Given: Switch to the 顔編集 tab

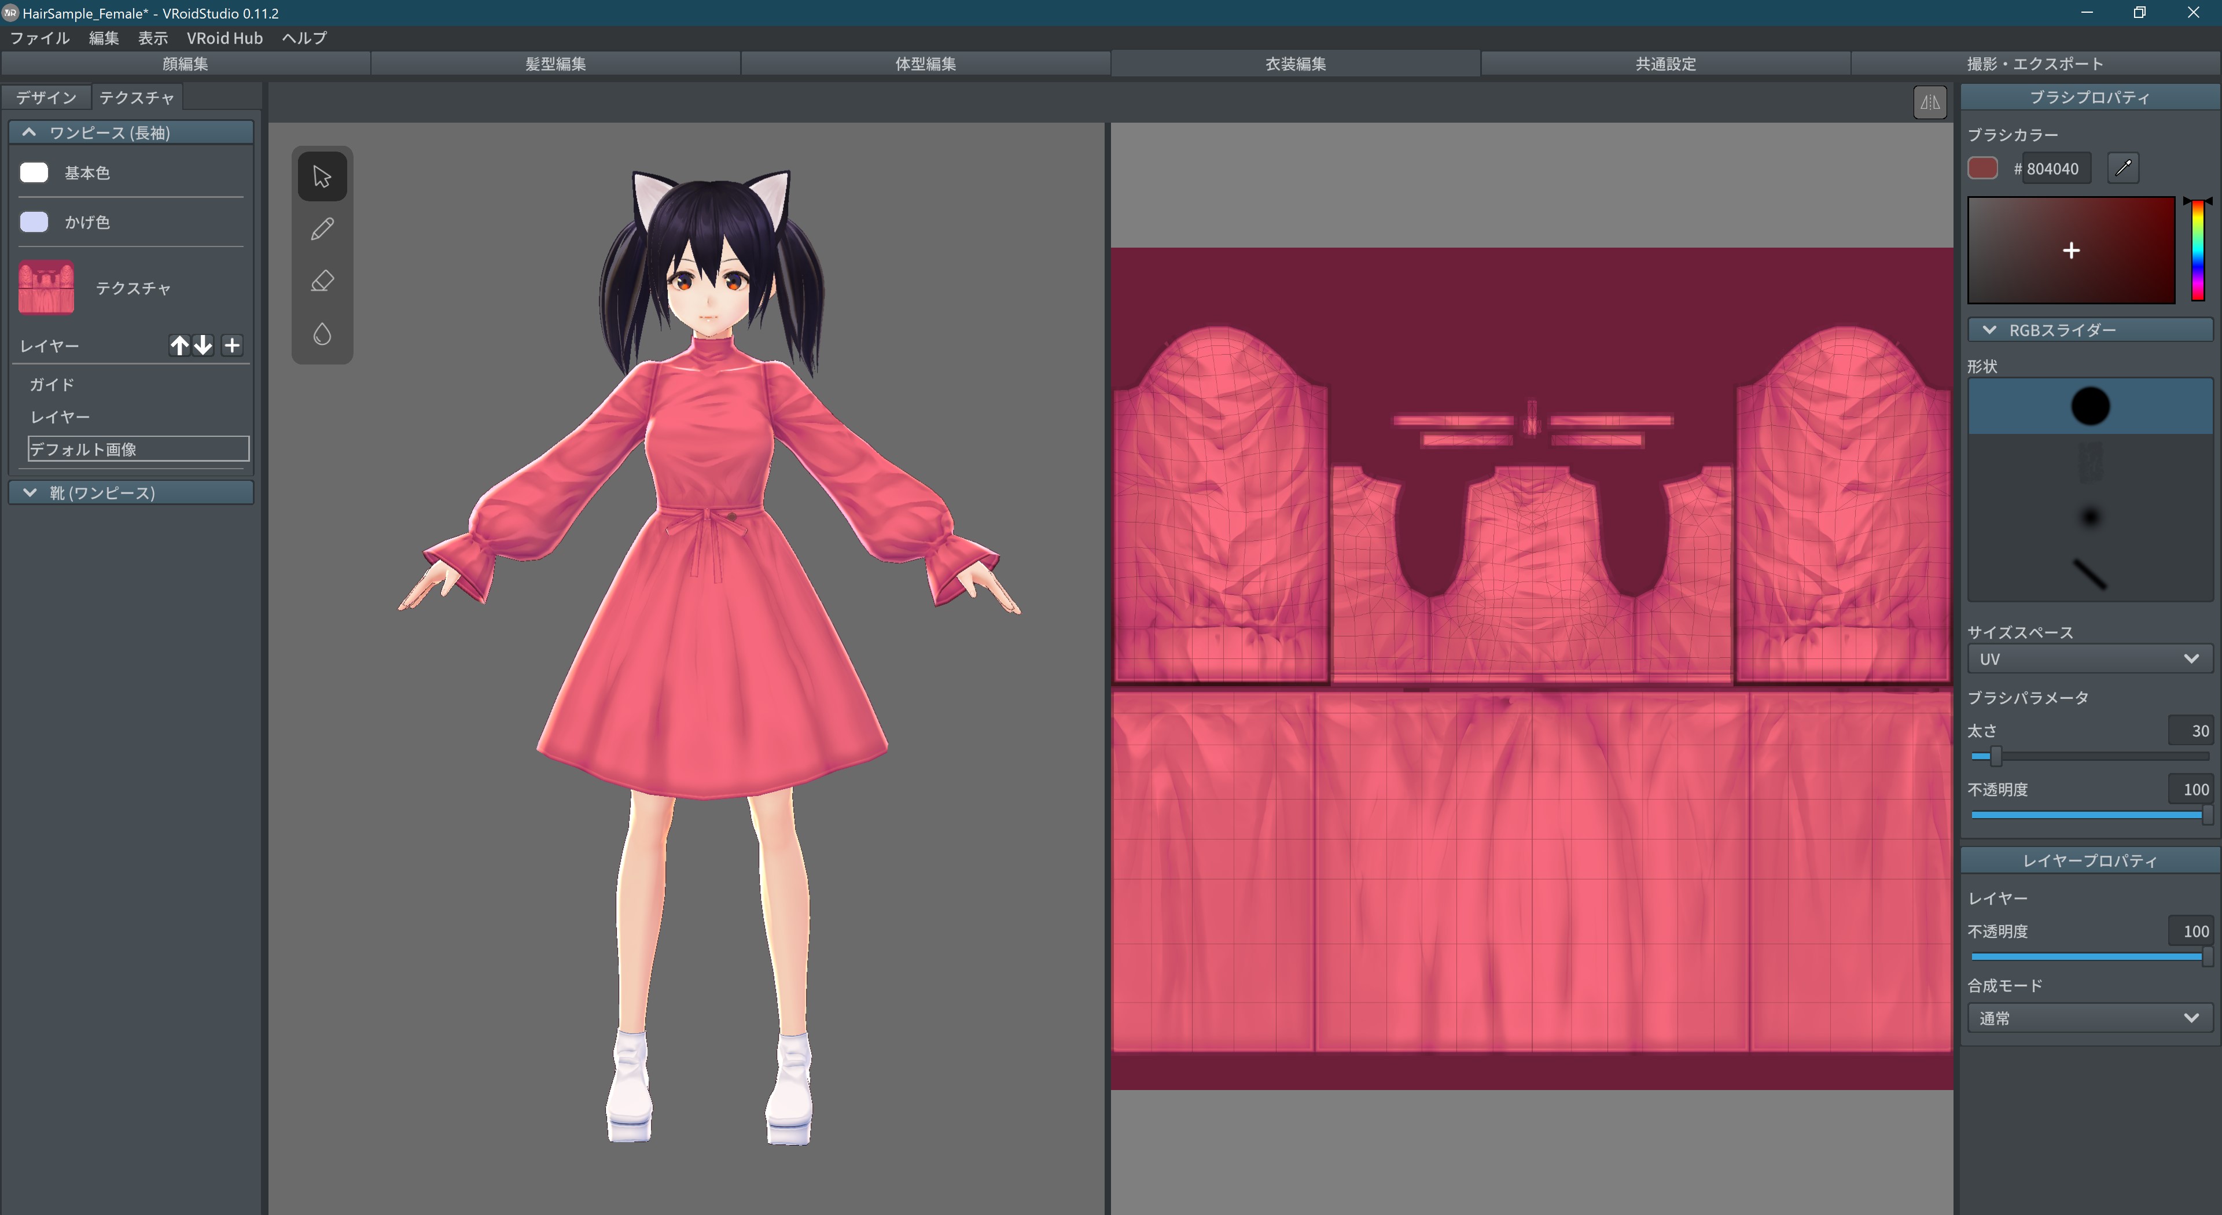Looking at the screenshot, I should click(185, 64).
